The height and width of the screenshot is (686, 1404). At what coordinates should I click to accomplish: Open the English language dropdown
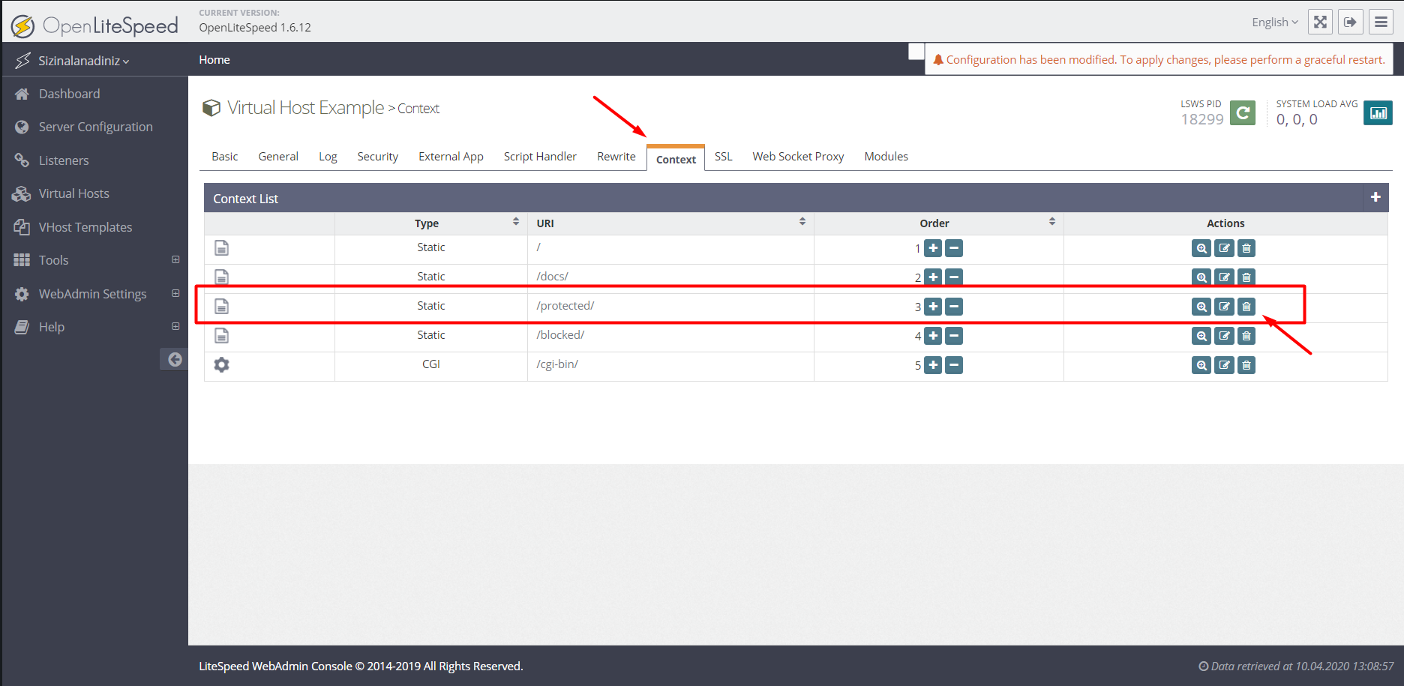tap(1274, 22)
